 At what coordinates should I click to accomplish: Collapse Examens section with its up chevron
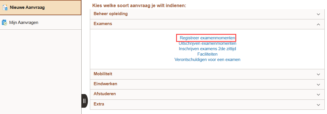(x=318, y=24)
